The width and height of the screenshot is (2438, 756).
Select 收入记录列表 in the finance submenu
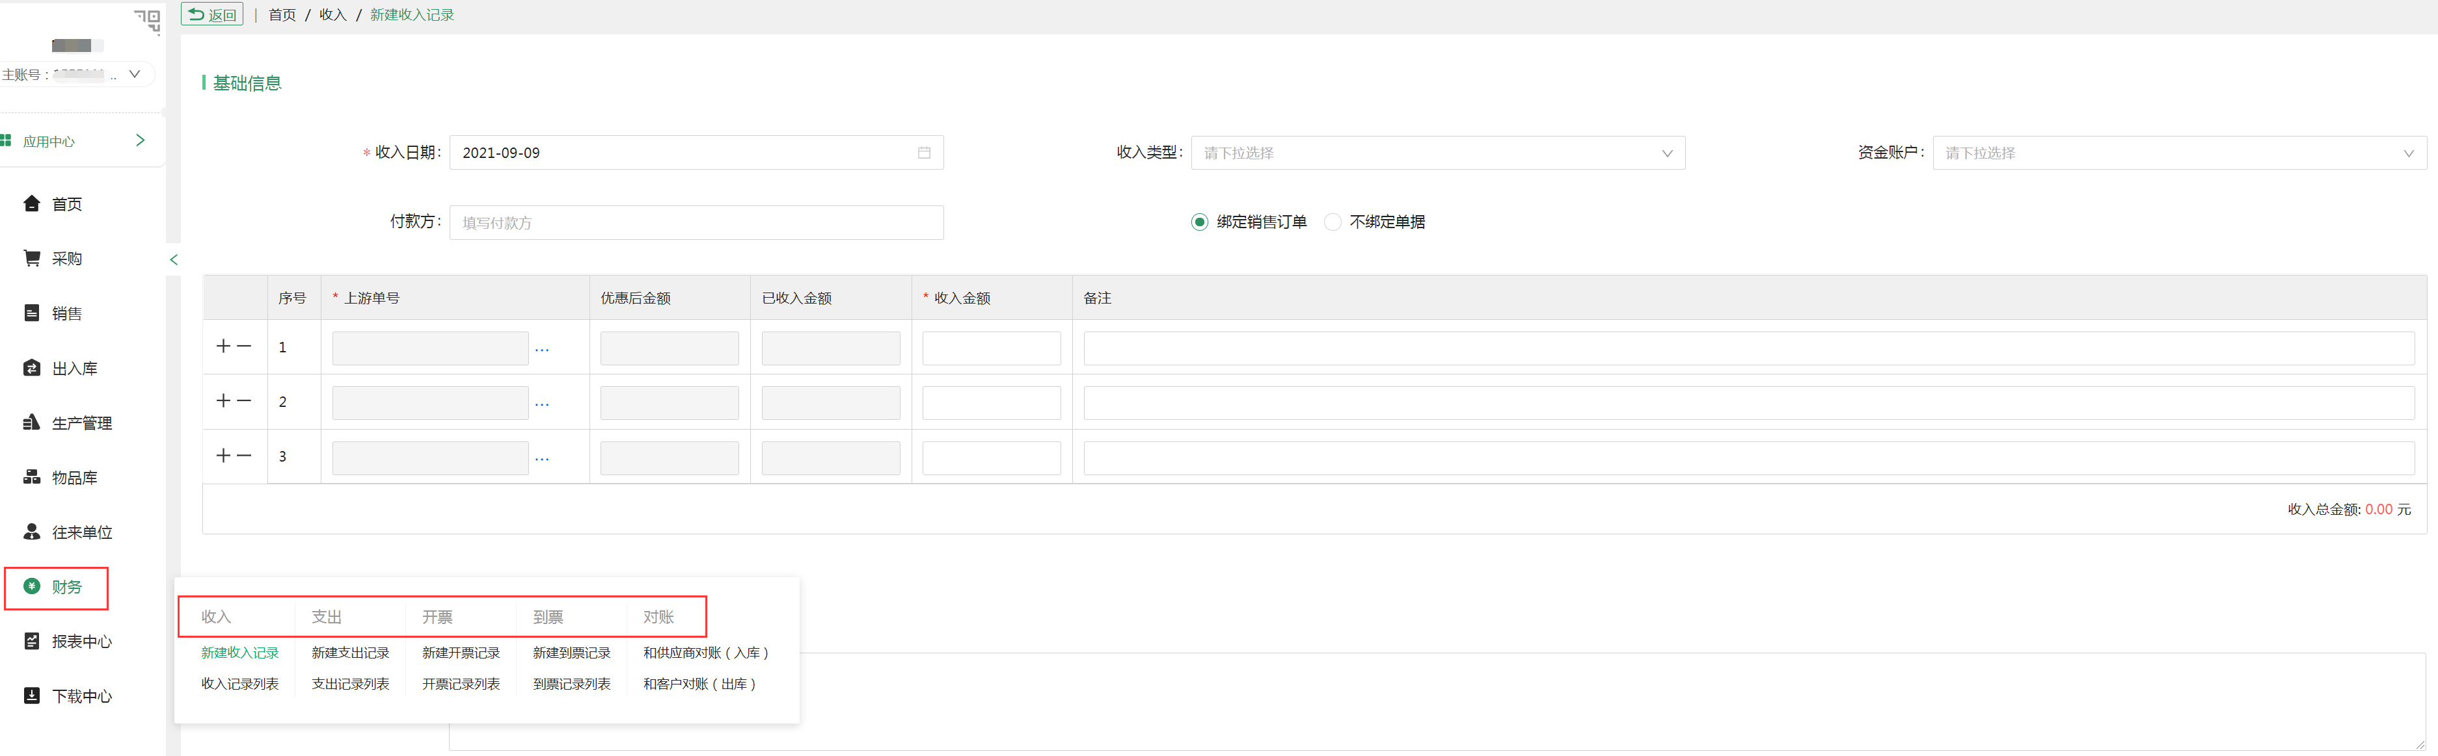pyautogui.click(x=239, y=684)
